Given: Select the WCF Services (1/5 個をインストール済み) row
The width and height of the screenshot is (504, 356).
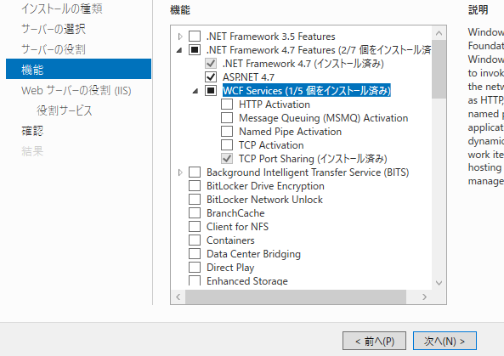Looking at the screenshot, I should (306, 91).
